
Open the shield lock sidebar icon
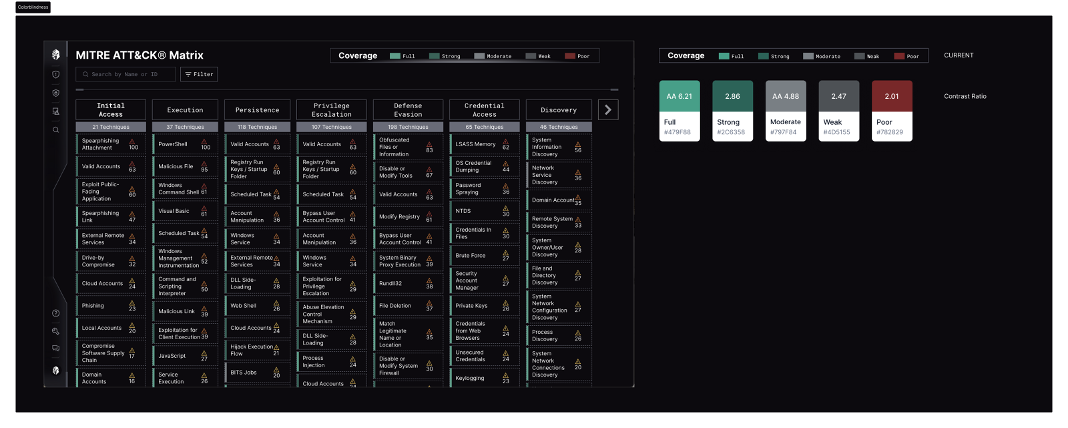tap(56, 93)
